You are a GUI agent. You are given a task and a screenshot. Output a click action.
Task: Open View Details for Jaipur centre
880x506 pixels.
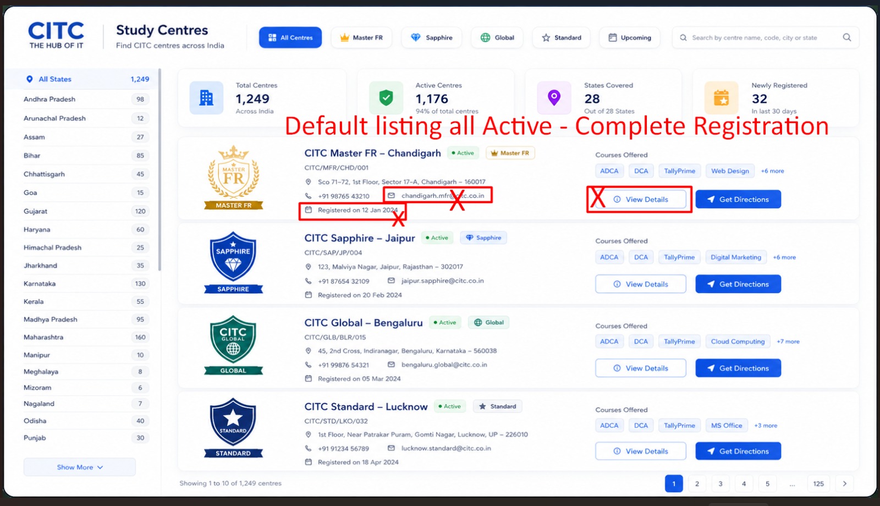[x=641, y=284]
